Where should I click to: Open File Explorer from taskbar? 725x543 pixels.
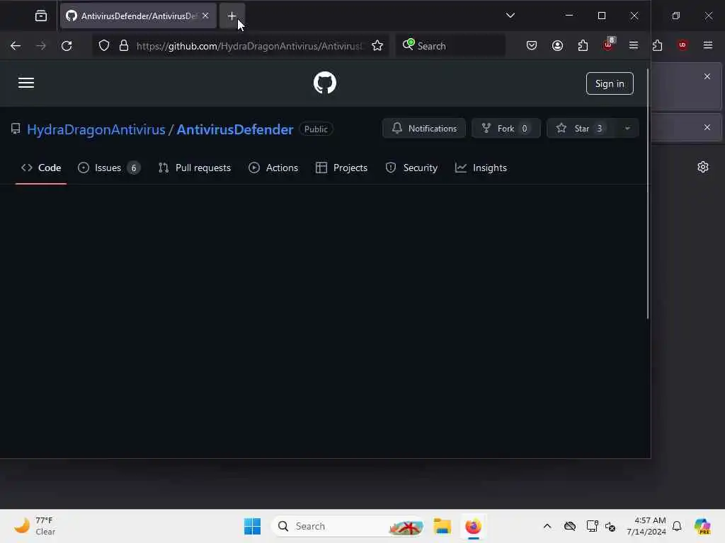442,526
